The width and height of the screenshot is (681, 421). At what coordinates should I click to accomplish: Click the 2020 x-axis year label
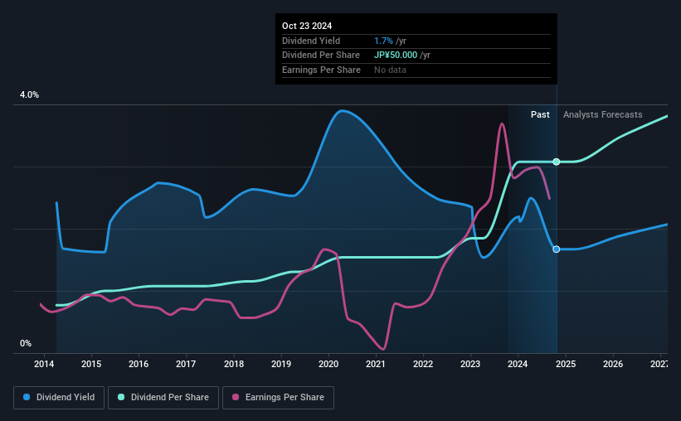pos(328,364)
